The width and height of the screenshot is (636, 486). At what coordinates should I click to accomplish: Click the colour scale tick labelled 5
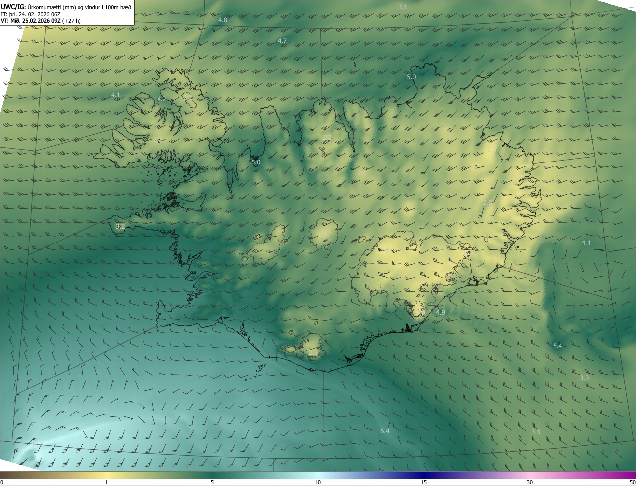pos(212,482)
